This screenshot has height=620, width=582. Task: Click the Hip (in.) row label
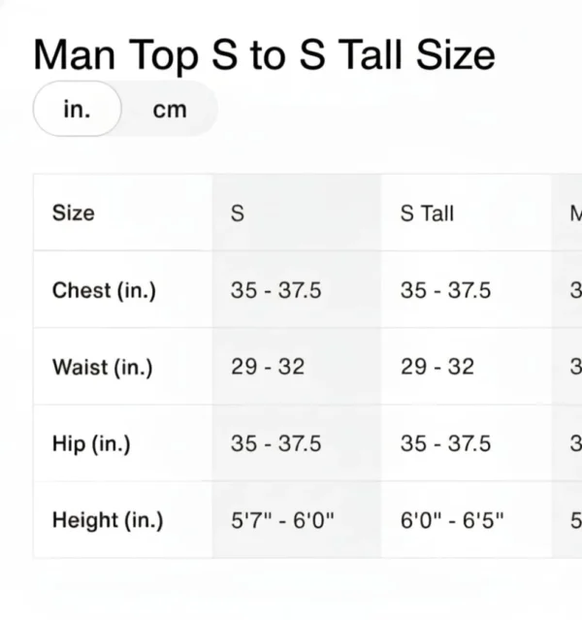click(91, 444)
